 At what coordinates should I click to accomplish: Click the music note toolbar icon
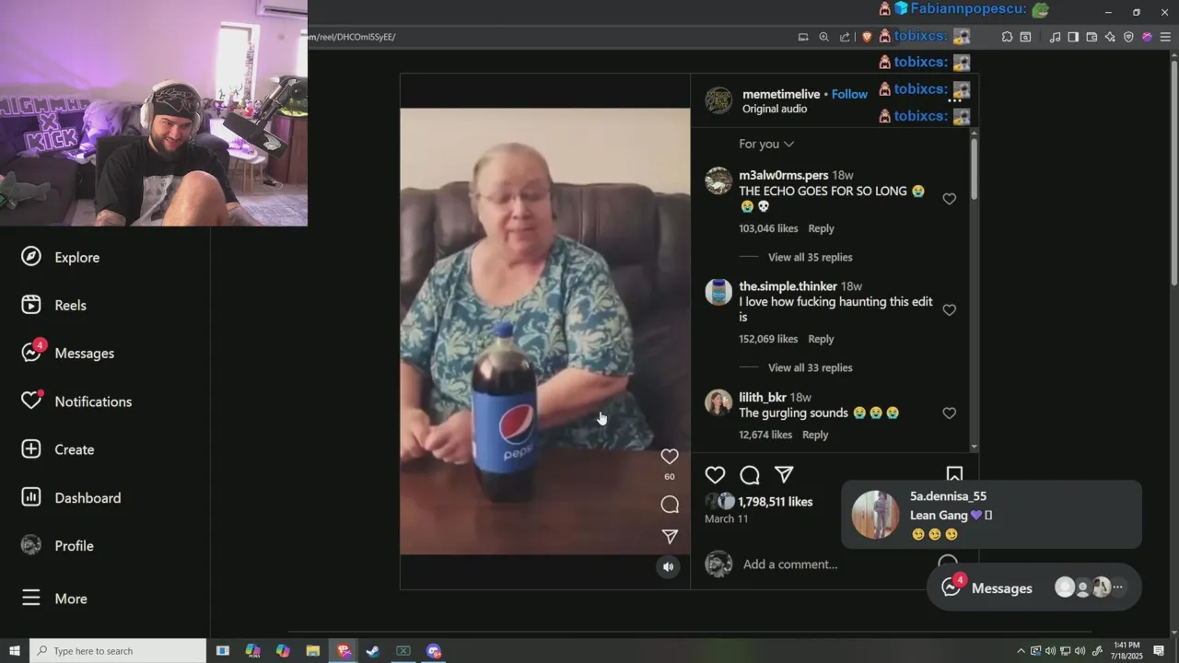(x=1055, y=37)
